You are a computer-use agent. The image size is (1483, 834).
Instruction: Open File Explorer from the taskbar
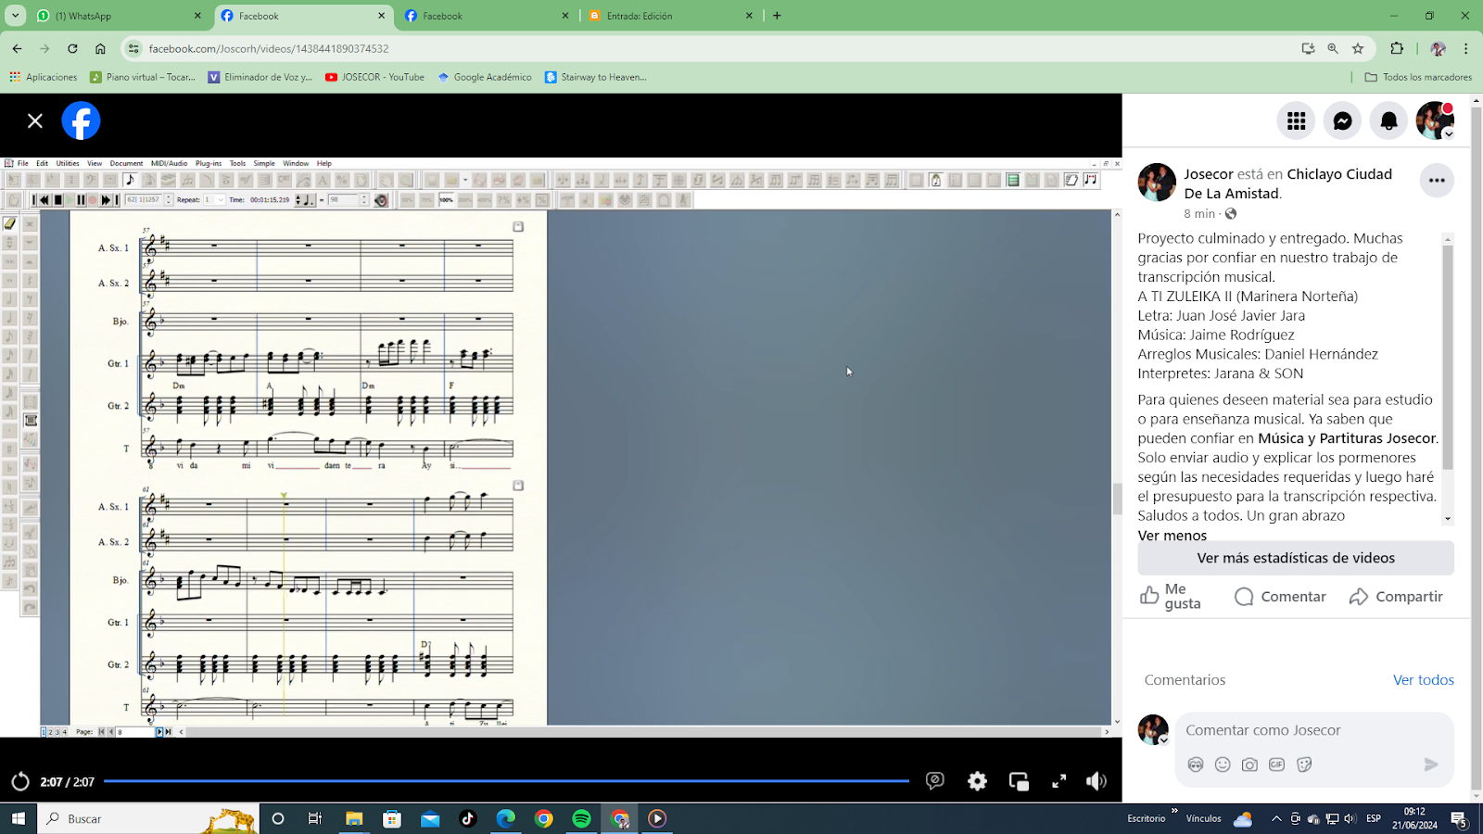pyautogui.click(x=353, y=818)
